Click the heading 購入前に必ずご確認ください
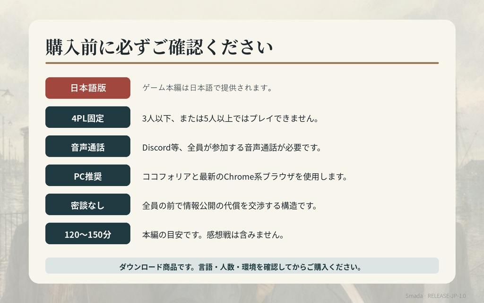The width and height of the screenshot is (484, 303). [x=159, y=47]
